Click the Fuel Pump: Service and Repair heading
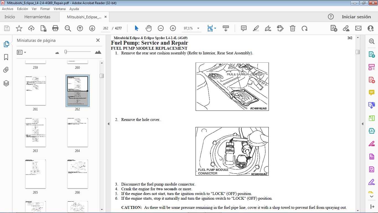Image resolution: width=378 pixels, height=213 pixels. pos(149,43)
